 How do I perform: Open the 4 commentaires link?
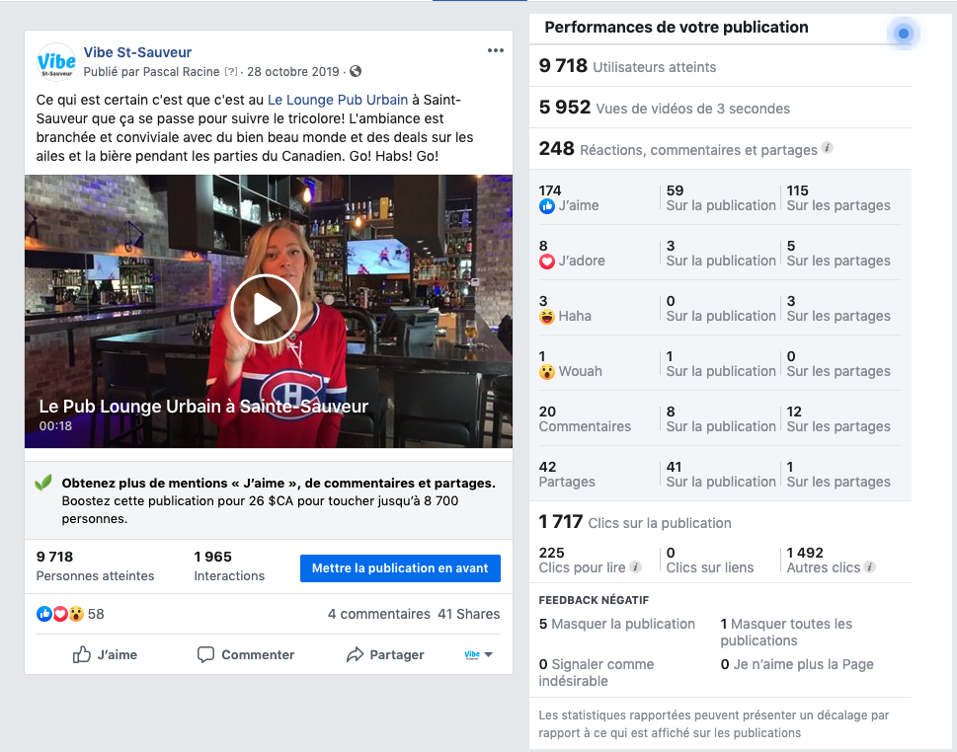[x=379, y=614]
